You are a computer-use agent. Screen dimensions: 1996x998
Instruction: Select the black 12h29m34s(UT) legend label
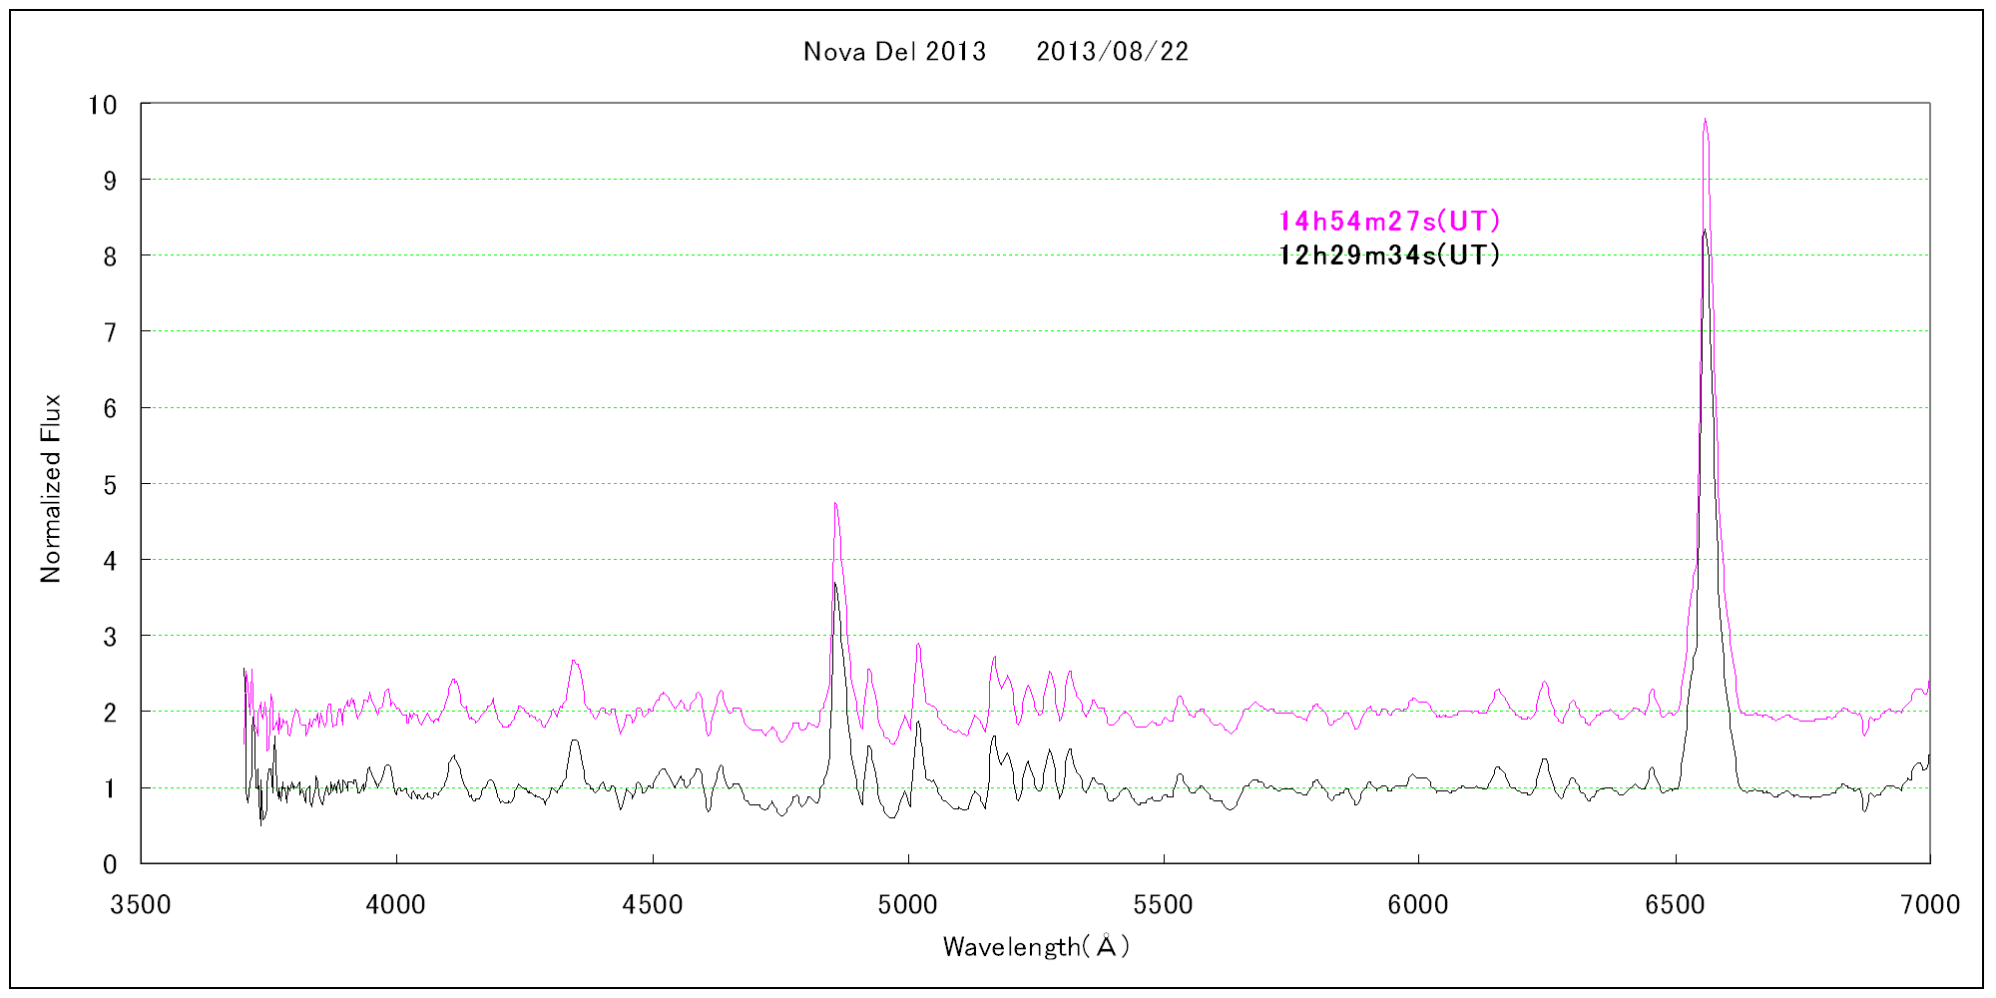[1388, 255]
